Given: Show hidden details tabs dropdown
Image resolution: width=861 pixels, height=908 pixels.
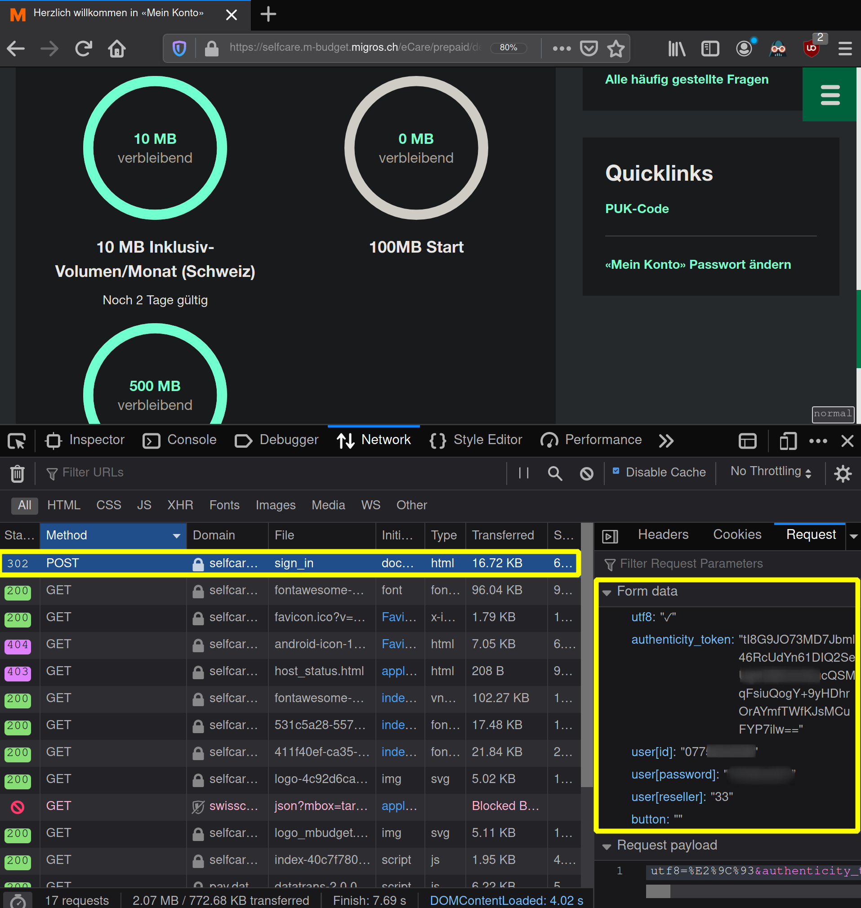Looking at the screenshot, I should coord(853,536).
